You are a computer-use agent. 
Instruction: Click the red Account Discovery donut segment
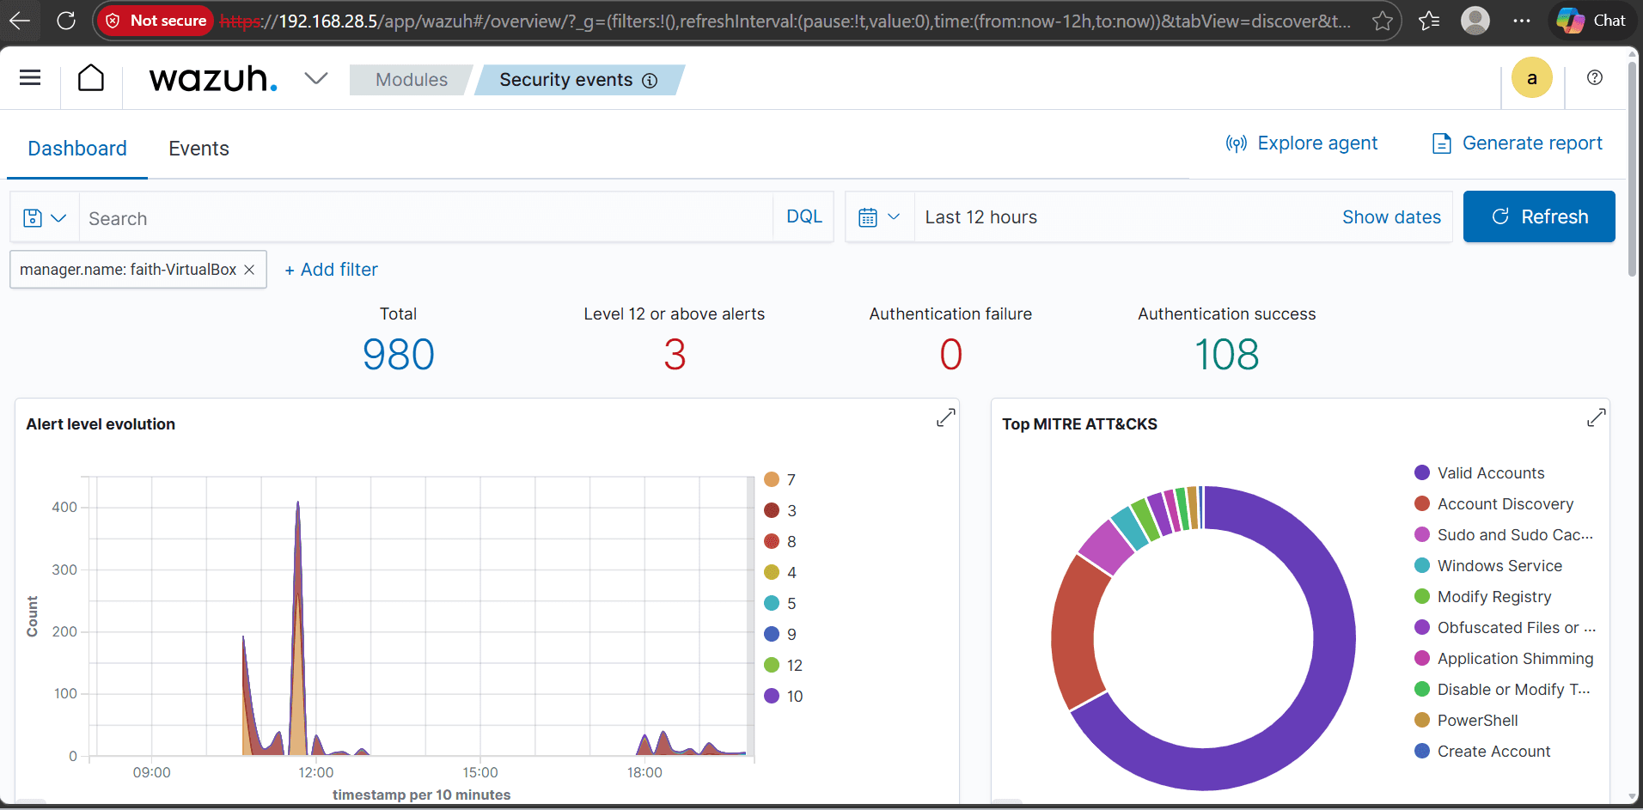pyautogui.click(x=1074, y=634)
